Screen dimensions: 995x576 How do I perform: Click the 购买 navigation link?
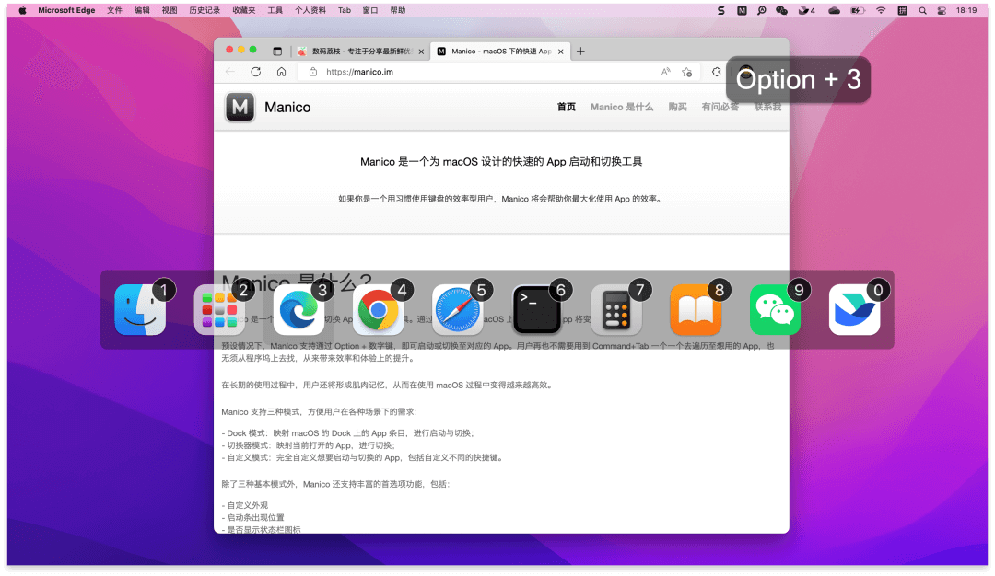[677, 107]
